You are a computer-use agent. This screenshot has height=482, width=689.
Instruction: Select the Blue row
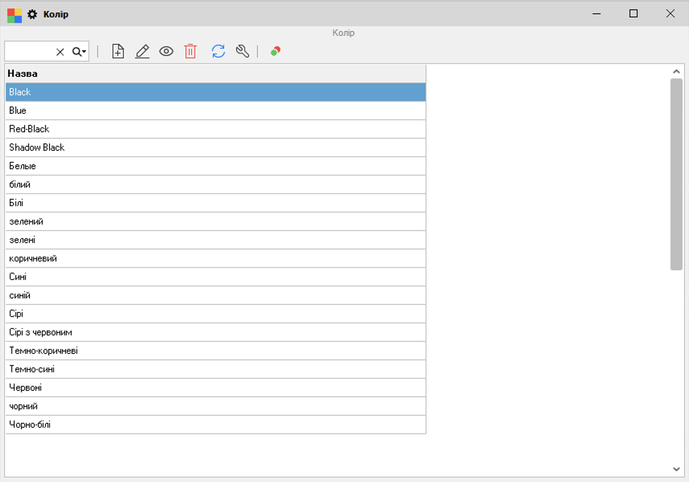click(x=215, y=110)
